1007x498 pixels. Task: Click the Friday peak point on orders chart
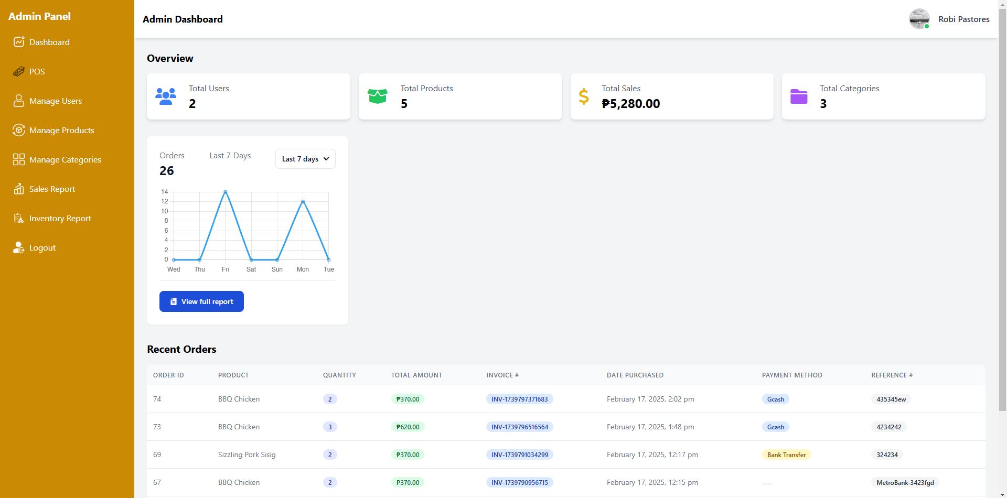(x=226, y=192)
